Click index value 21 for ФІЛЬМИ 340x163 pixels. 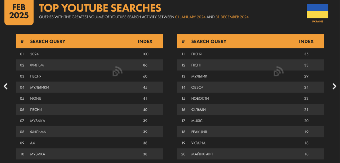click(x=306, y=110)
